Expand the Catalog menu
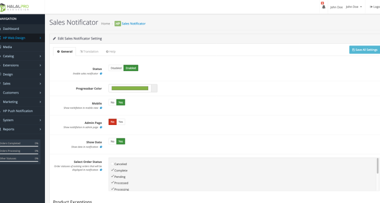Viewport: 380px width, 203px height. click(x=22, y=56)
